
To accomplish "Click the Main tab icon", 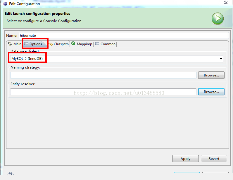I will coord(10,44).
